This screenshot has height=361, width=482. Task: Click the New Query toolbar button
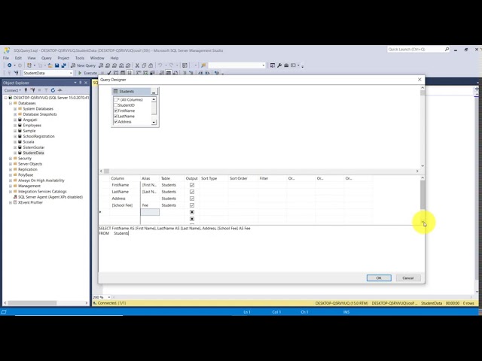pos(83,65)
